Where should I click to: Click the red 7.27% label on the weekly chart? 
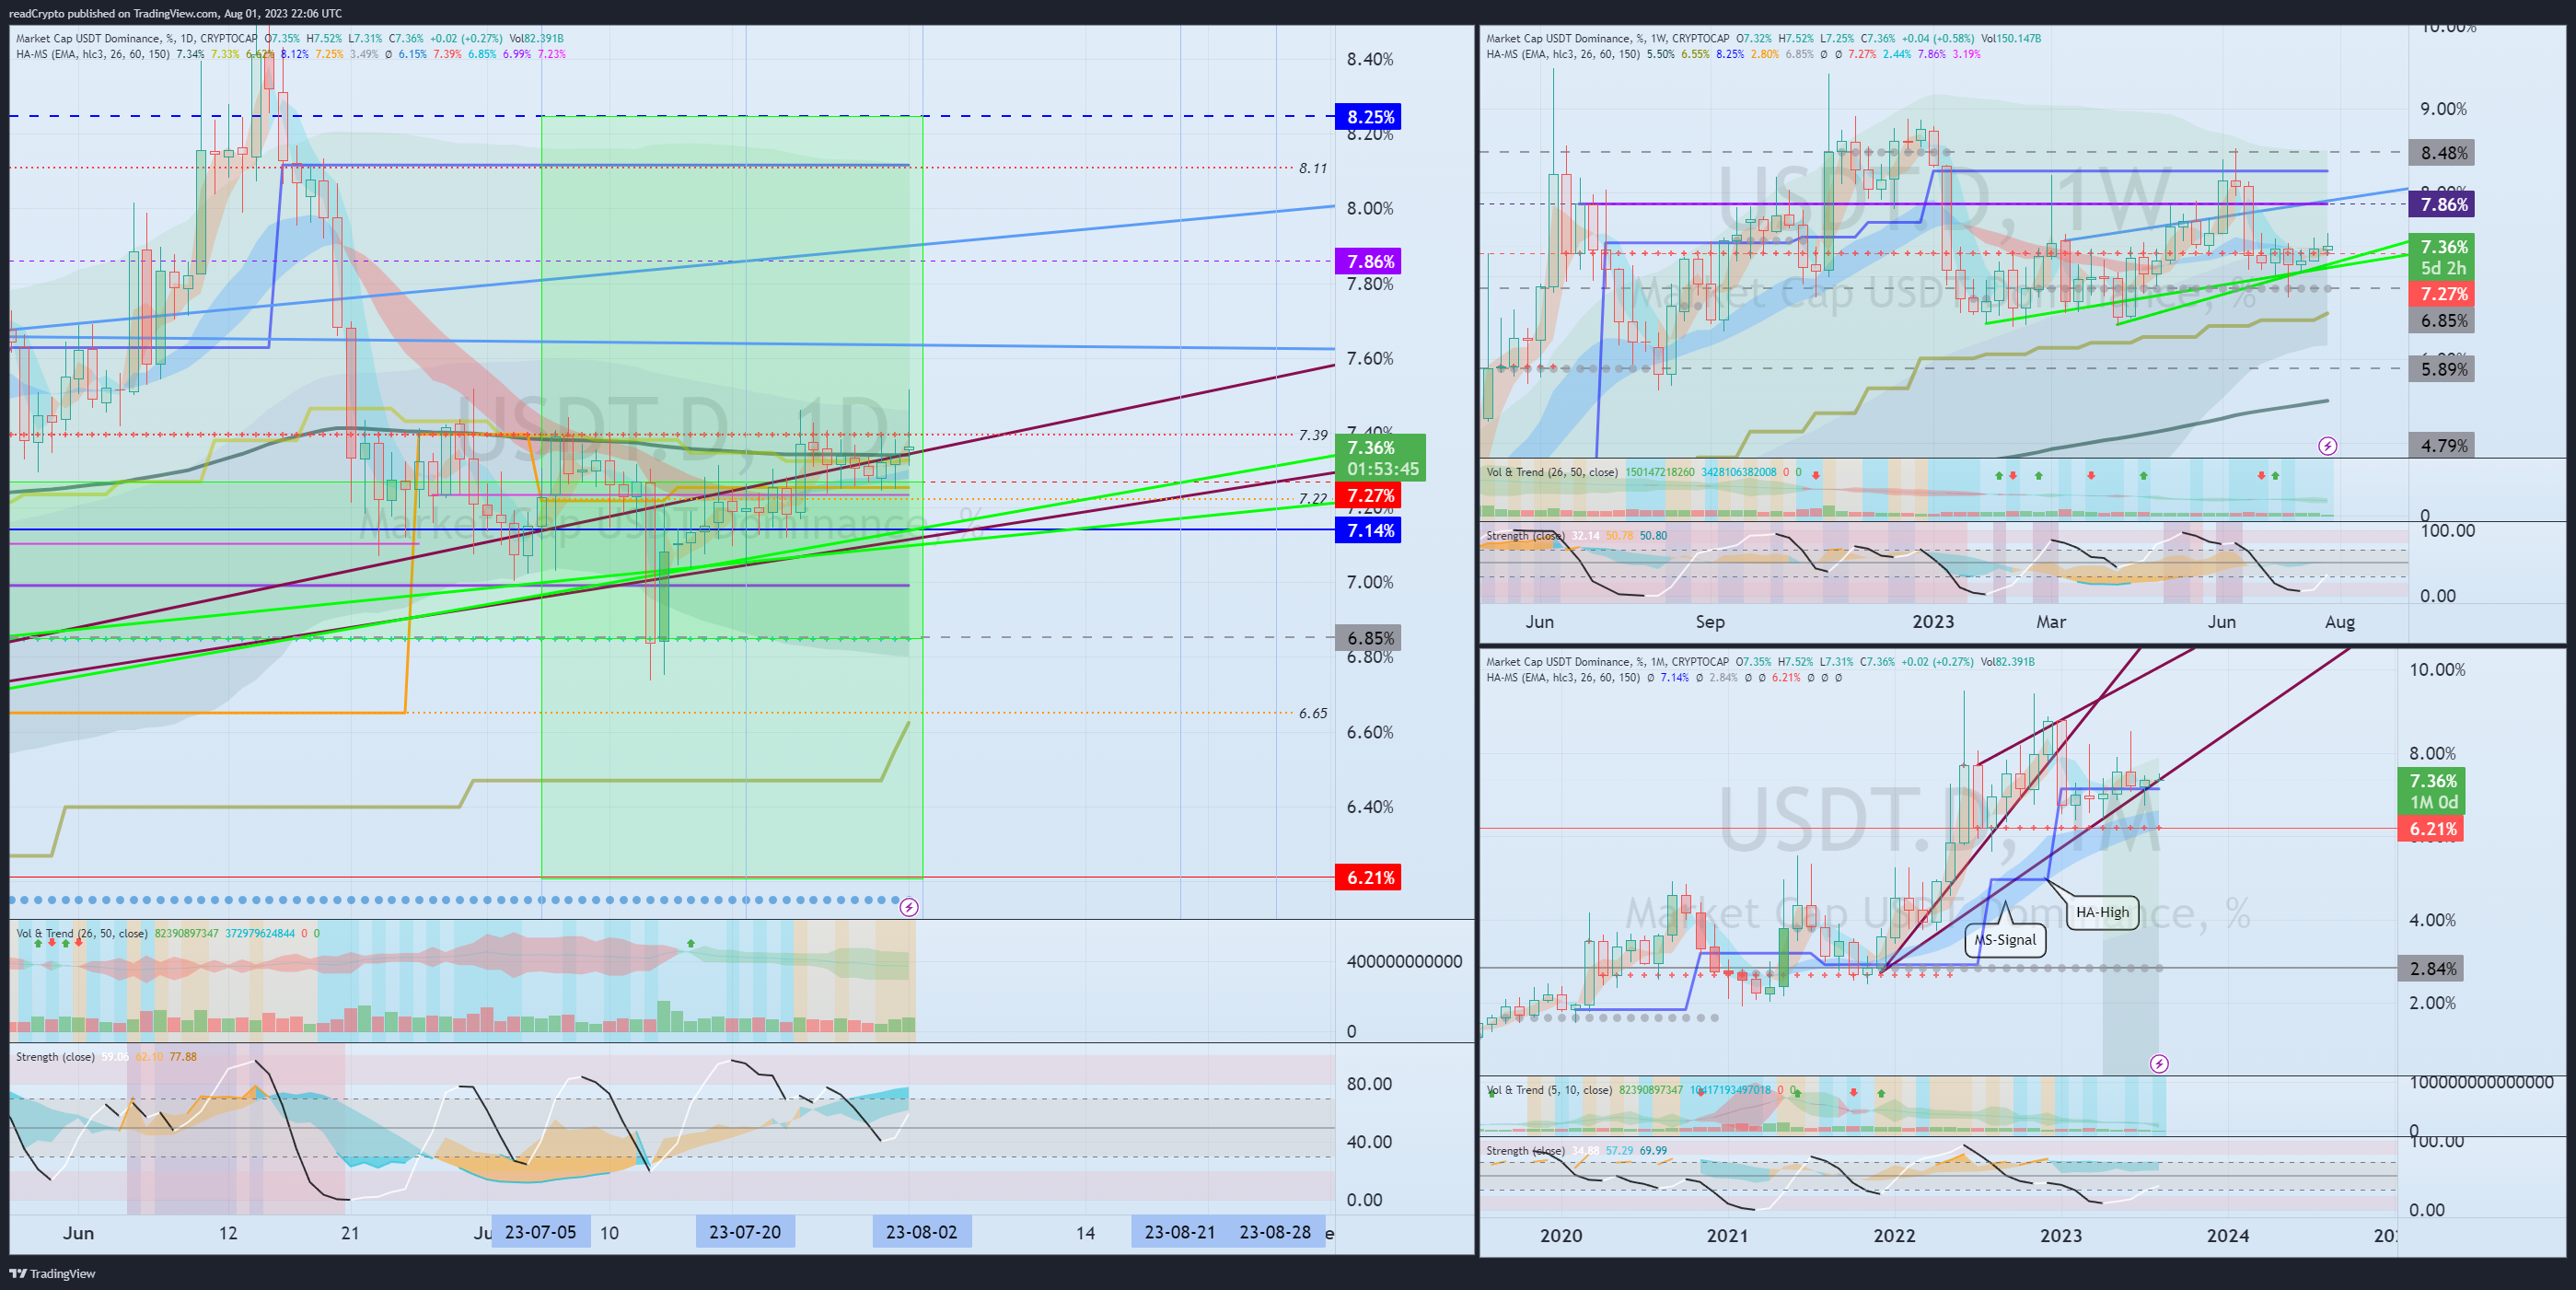[x=2441, y=294]
